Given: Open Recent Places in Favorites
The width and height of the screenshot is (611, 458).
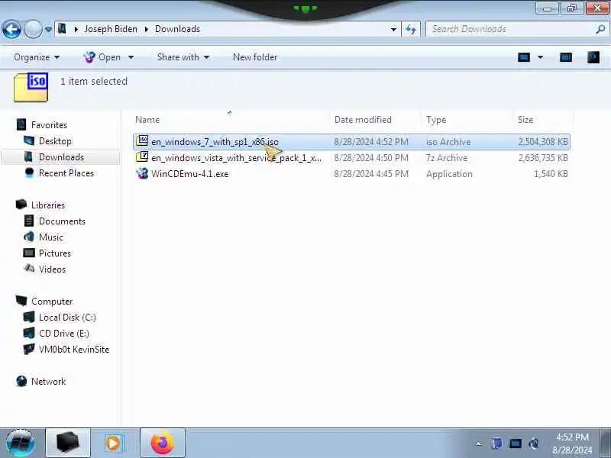Looking at the screenshot, I should coord(66,173).
